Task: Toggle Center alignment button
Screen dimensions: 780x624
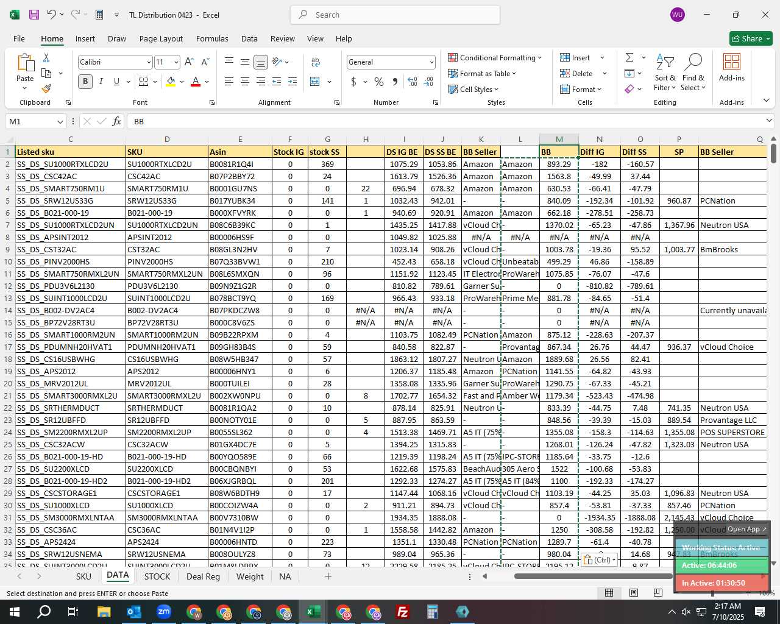Action: pos(245,82)
